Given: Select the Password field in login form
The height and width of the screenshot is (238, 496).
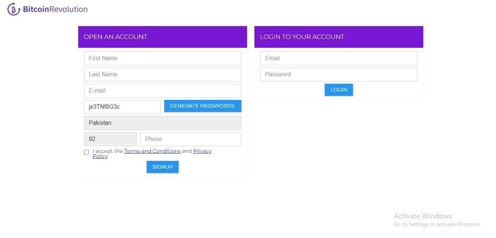Looking at the screenshot, I should (338, 74).
